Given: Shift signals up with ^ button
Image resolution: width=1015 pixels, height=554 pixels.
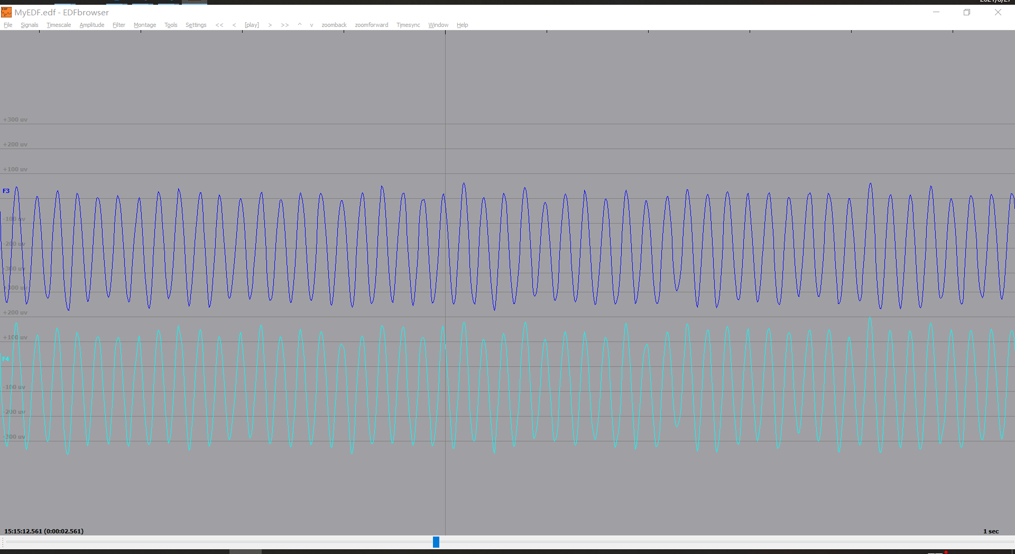Looking at the screenshot, I should coord(300,25).
